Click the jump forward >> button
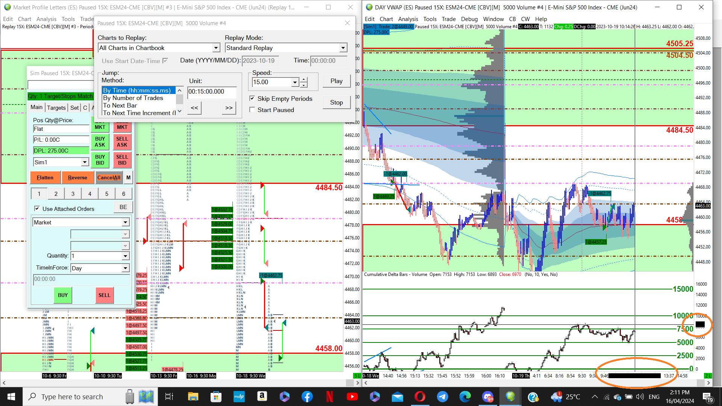This screenshot has height=406, width=722. pos(229,108)
